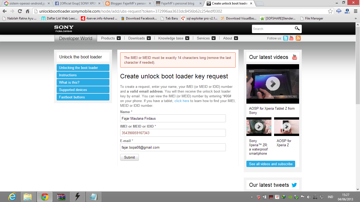360x202 pixels.
Task: Click the search magnifier icon on Sony site
Action: [297, 29]
